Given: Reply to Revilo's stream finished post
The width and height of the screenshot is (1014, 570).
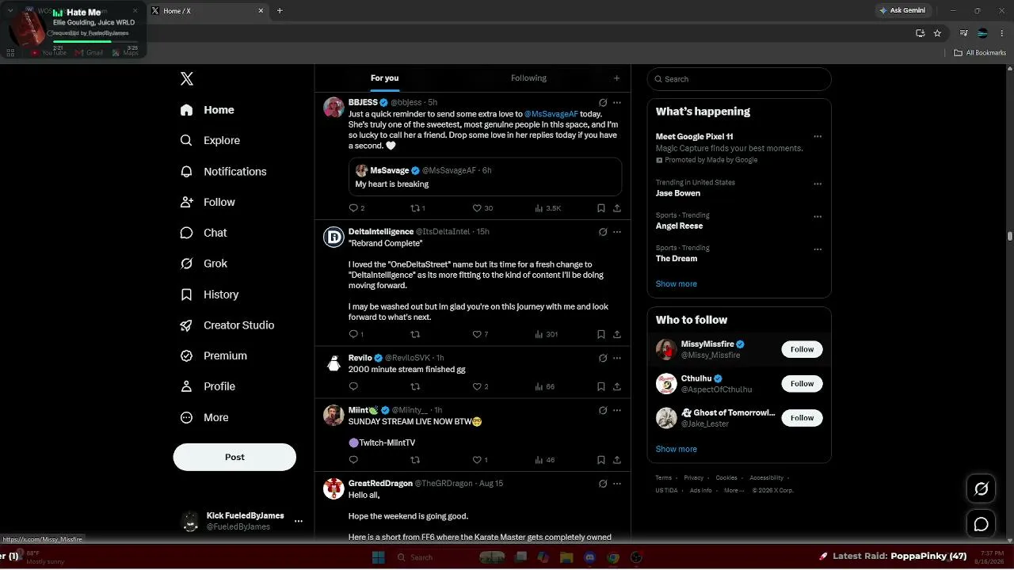Looking at the screenshot, I should point(353,386).
